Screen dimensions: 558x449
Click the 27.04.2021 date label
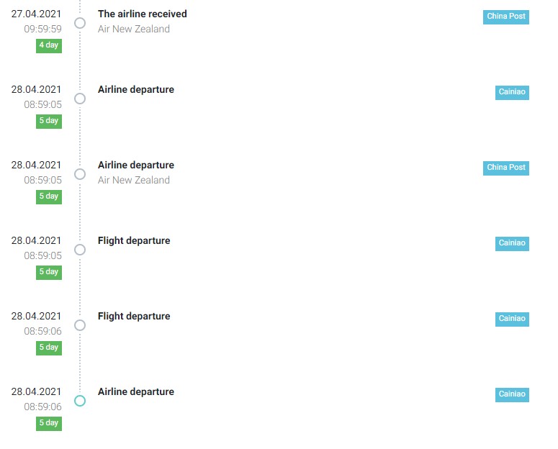point(36,14)
